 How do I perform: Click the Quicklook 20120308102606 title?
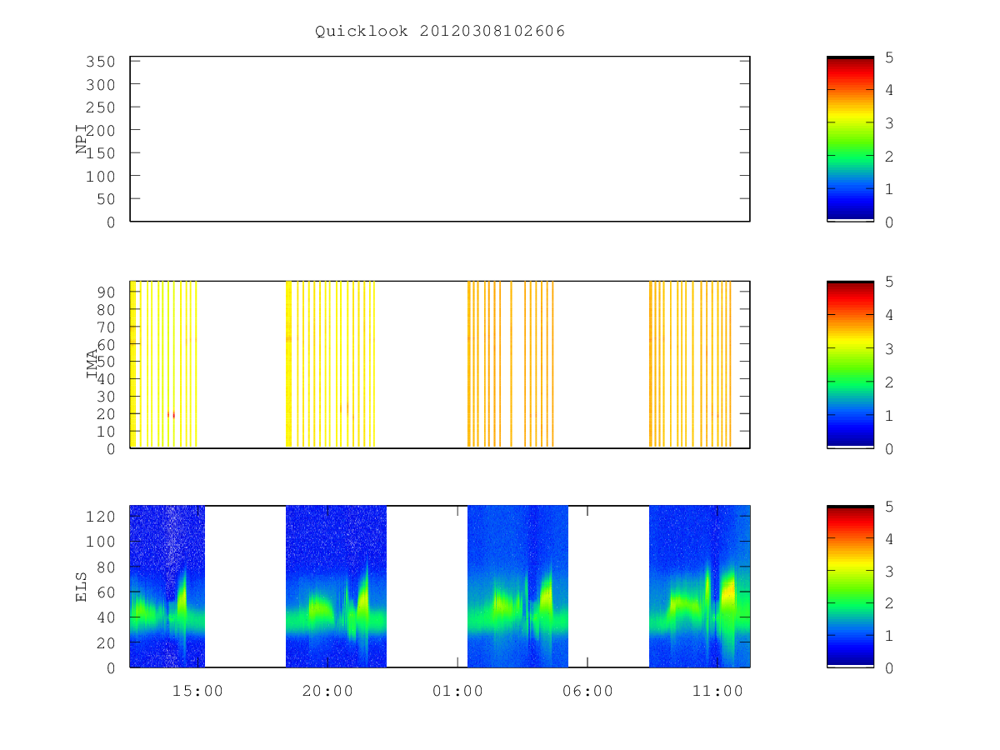[440, 32]
